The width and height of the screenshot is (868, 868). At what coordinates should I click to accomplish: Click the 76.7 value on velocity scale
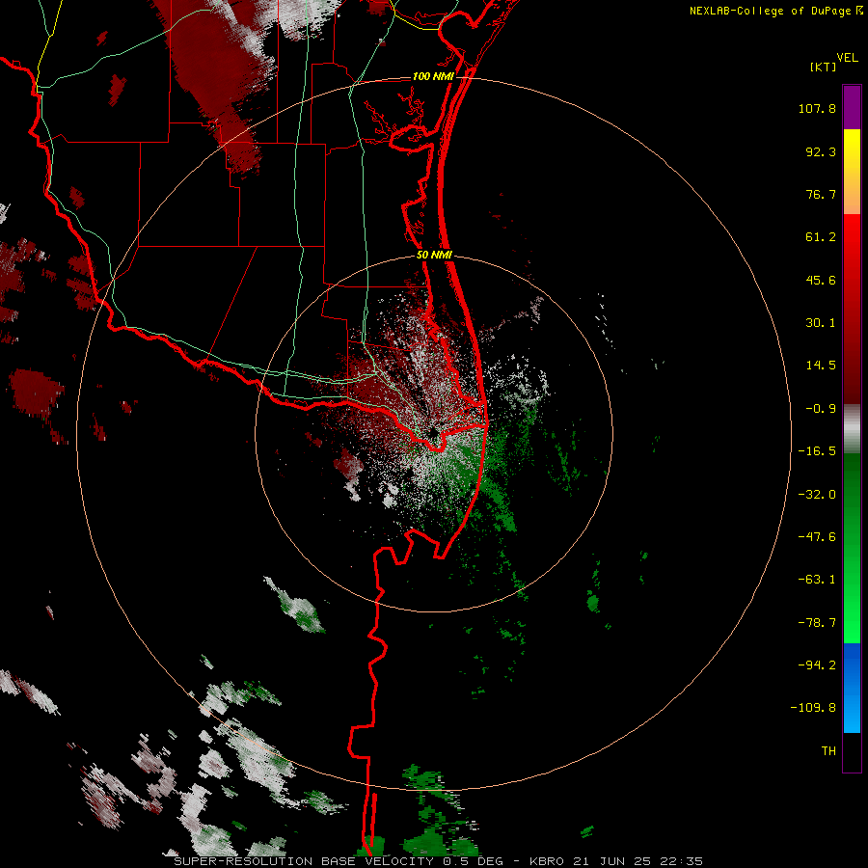(821, 194)
